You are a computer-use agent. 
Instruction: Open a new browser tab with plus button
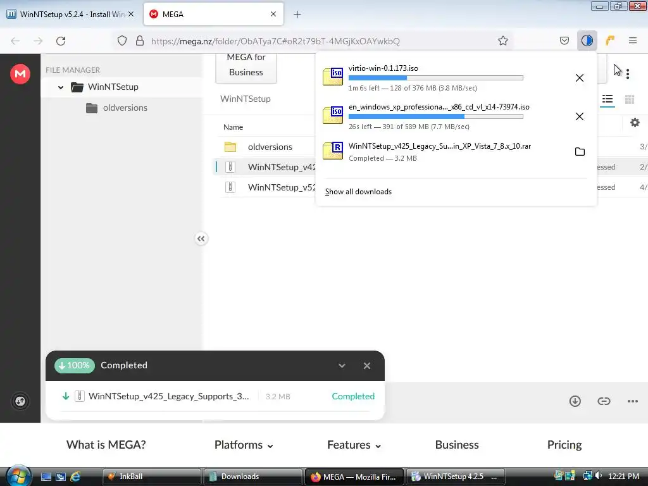pyautogui.click(x=297, y=15)
